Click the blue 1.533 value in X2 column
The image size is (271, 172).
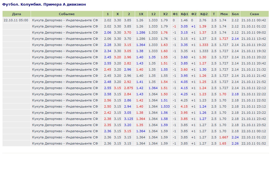coord(165,106)
